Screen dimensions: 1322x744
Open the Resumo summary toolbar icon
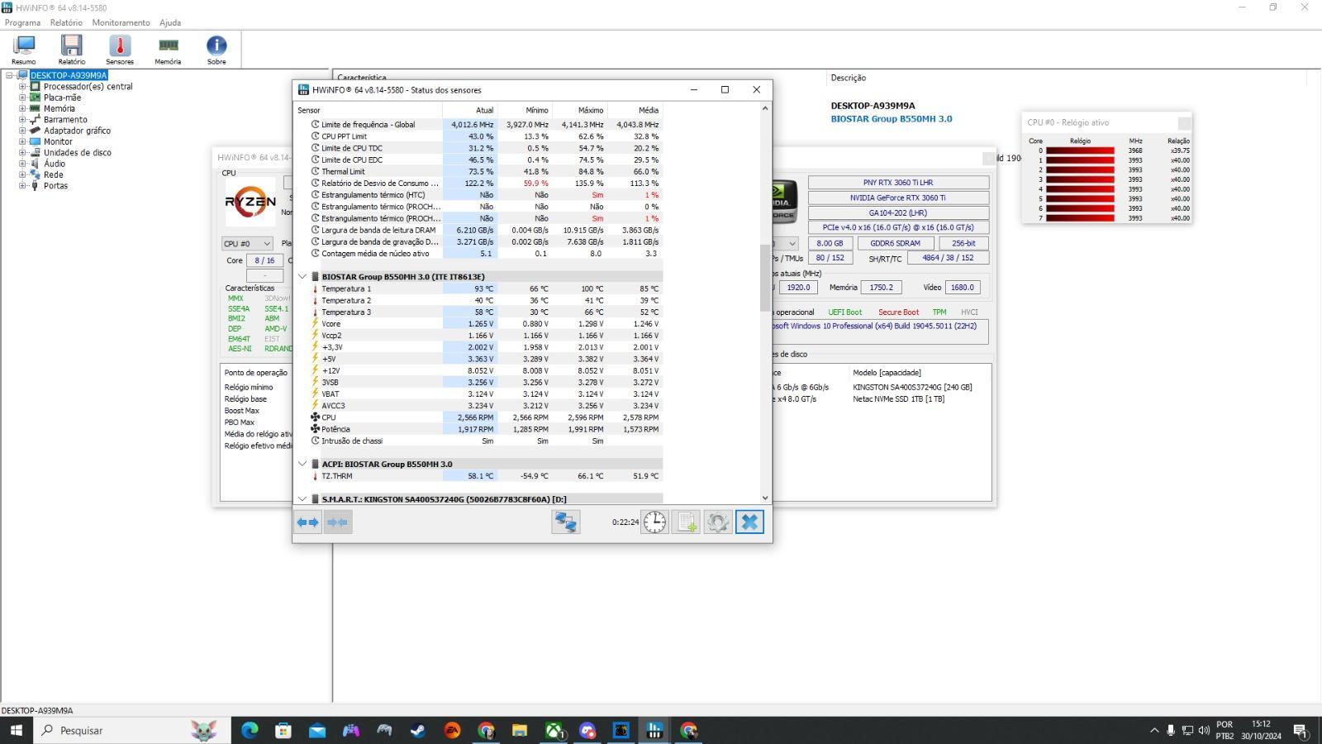click(x=24, y=50)
